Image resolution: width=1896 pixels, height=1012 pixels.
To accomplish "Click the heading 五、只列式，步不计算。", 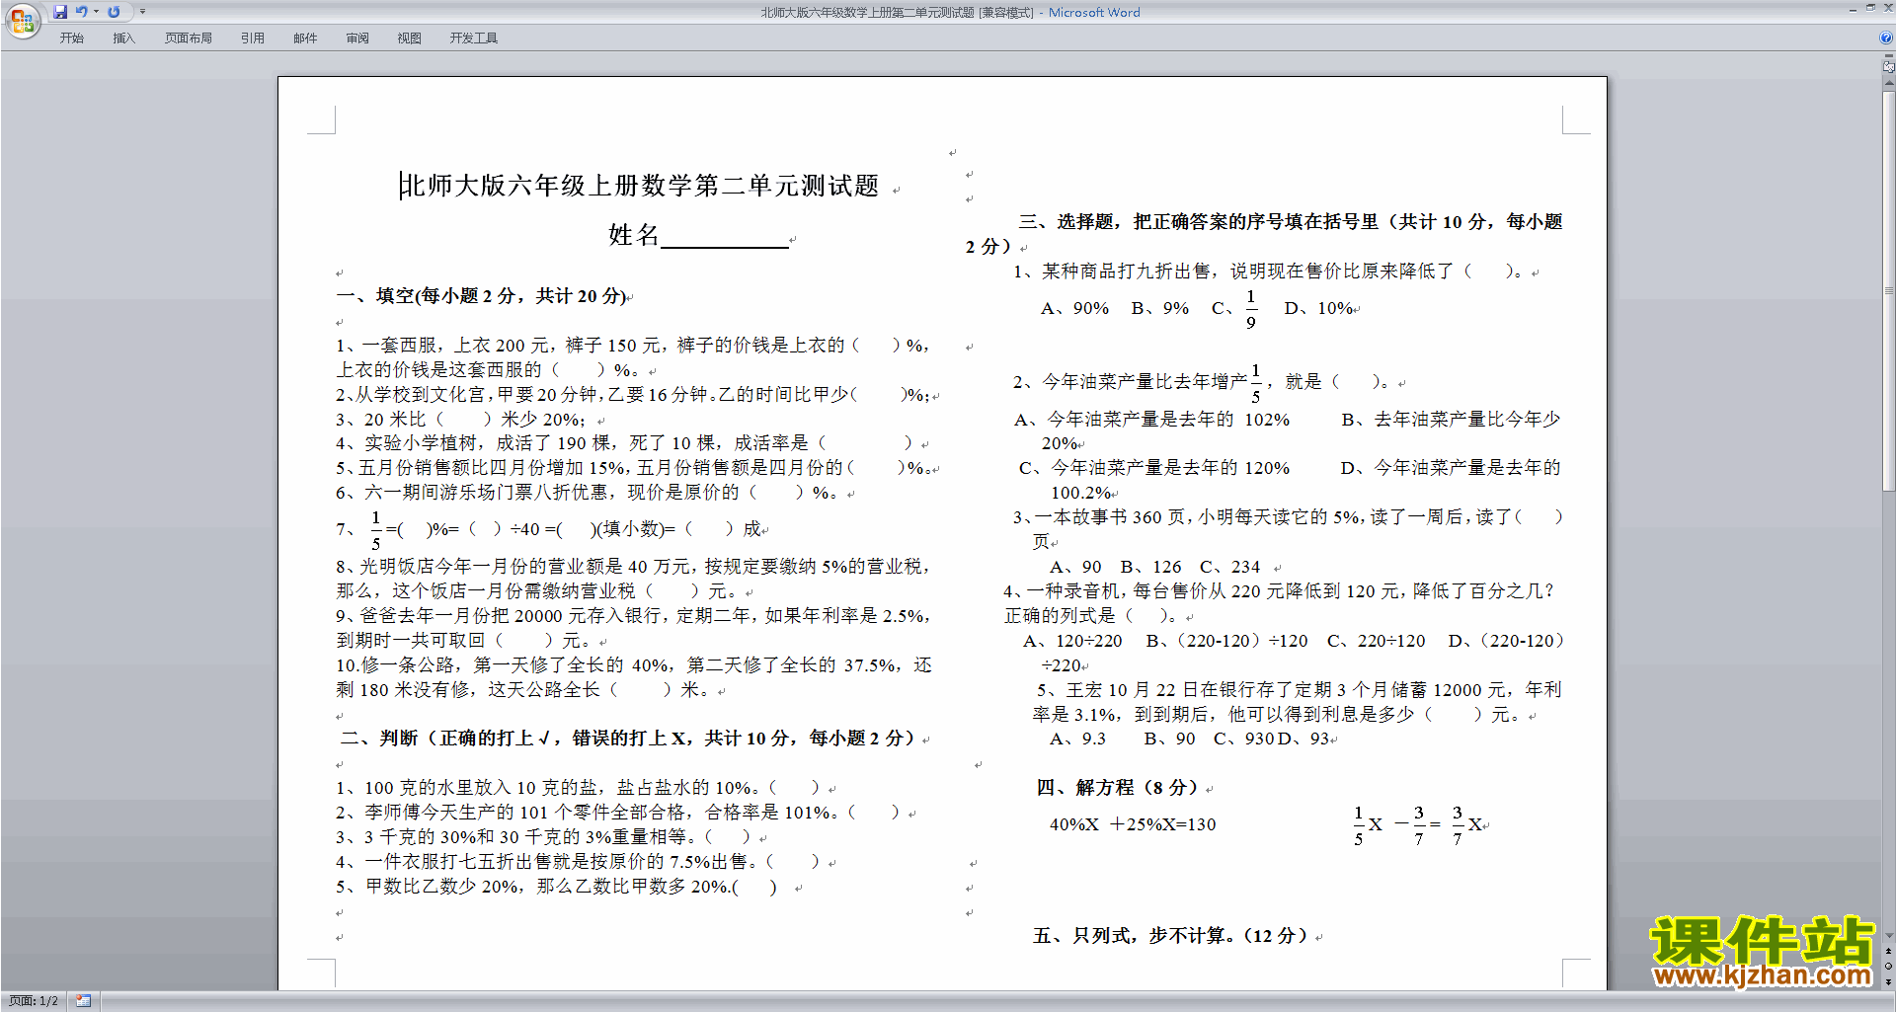I will pos(1171,936).
